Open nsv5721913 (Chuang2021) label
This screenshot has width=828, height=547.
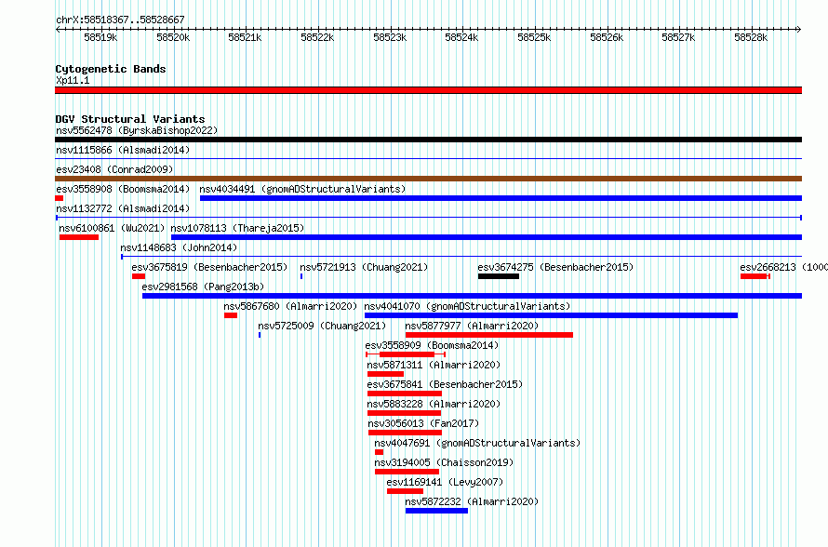tap(364, 267)
